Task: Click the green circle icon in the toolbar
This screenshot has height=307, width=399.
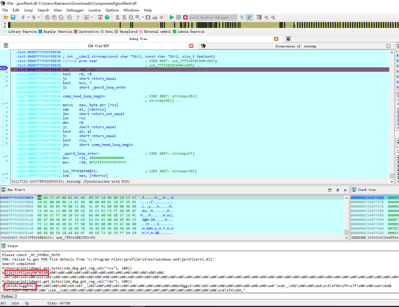Action: (x=107, y=17)
